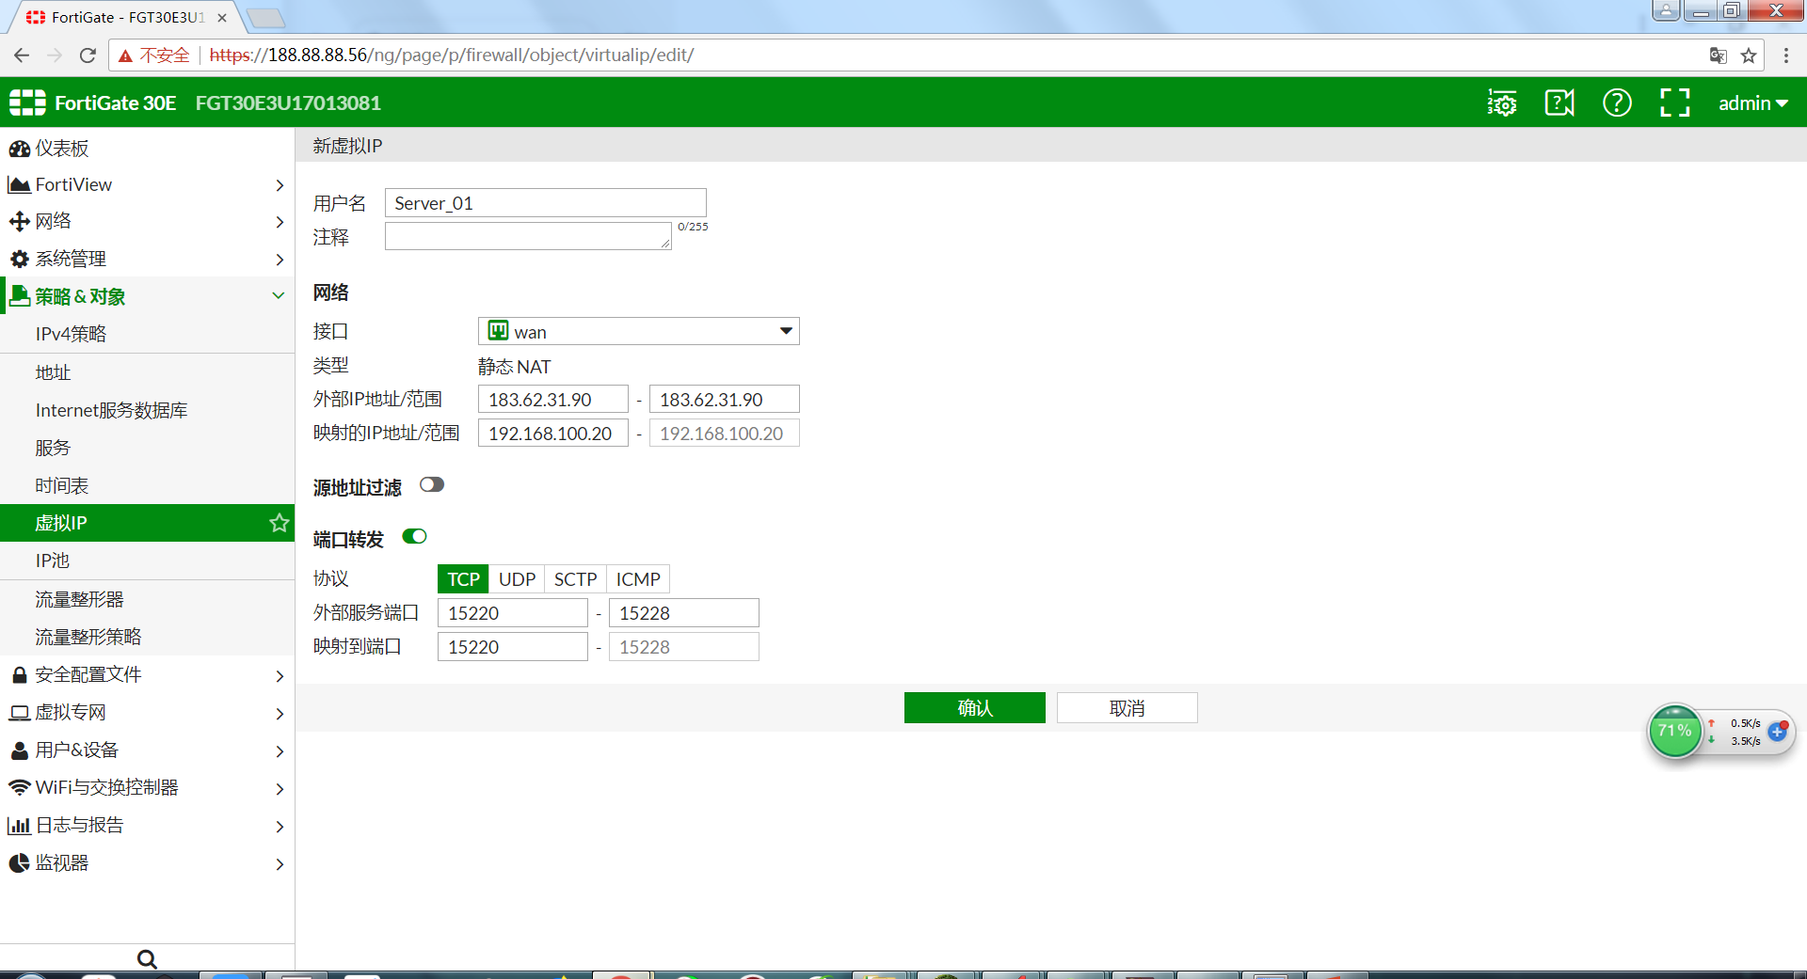Select SCTP protocol

(x=575, y=579)
